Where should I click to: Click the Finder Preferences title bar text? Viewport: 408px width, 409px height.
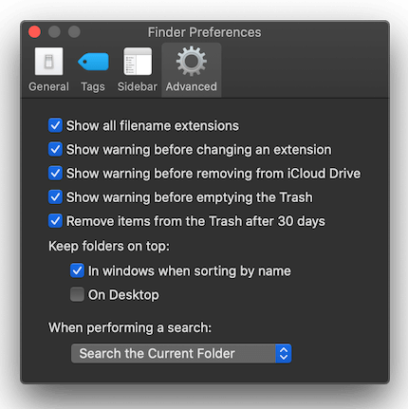205,32
